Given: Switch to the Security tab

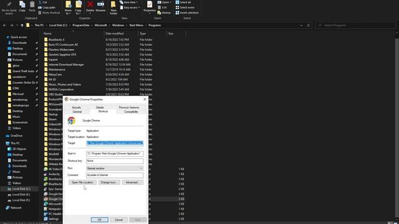Looking at the screenshot, I should click(x=76, y=108).
